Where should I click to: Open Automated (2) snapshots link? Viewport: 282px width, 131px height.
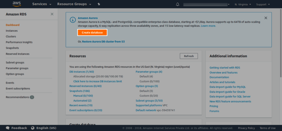[x=82, y=101]
